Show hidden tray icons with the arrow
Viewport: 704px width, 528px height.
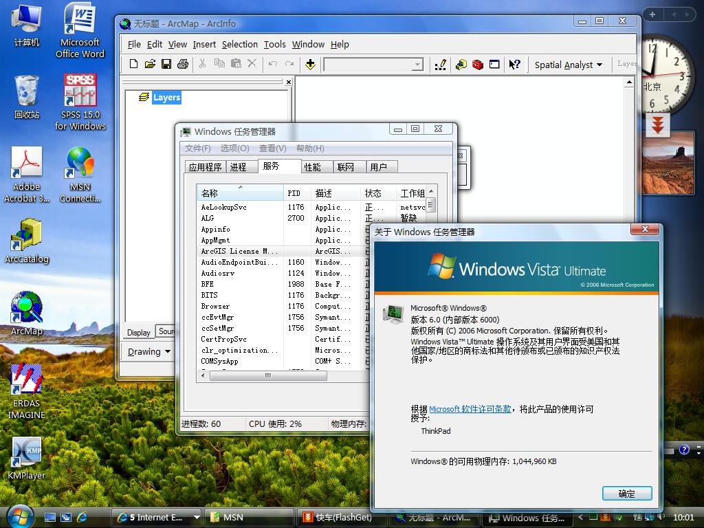click(x=580, y=517)
